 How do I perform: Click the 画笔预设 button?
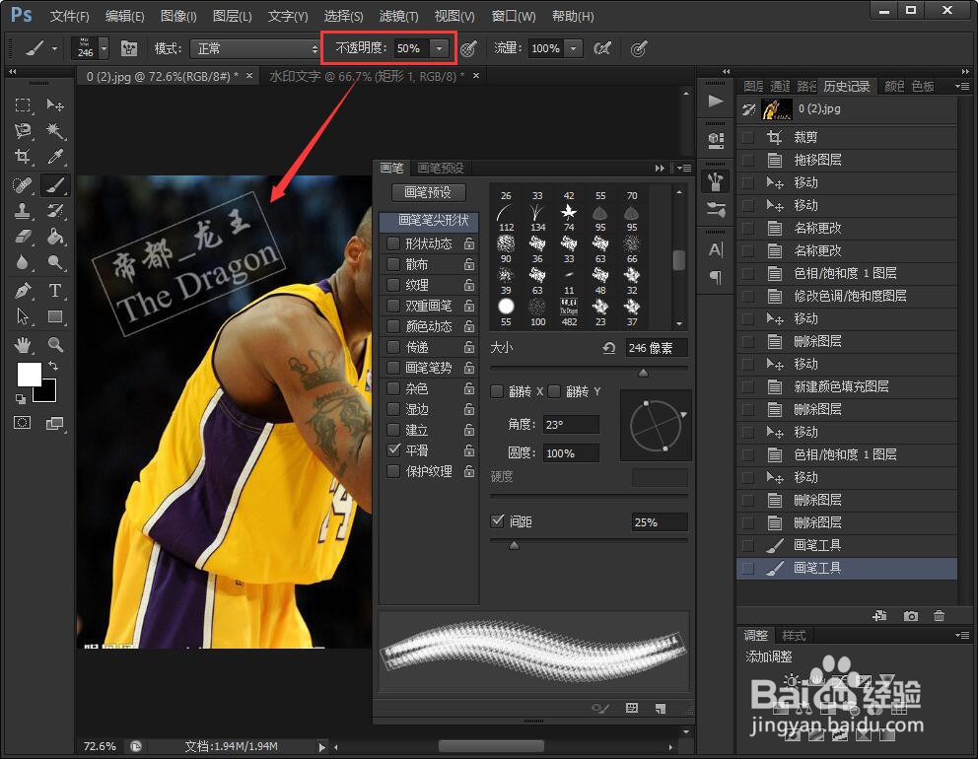[x=428, y=192]
